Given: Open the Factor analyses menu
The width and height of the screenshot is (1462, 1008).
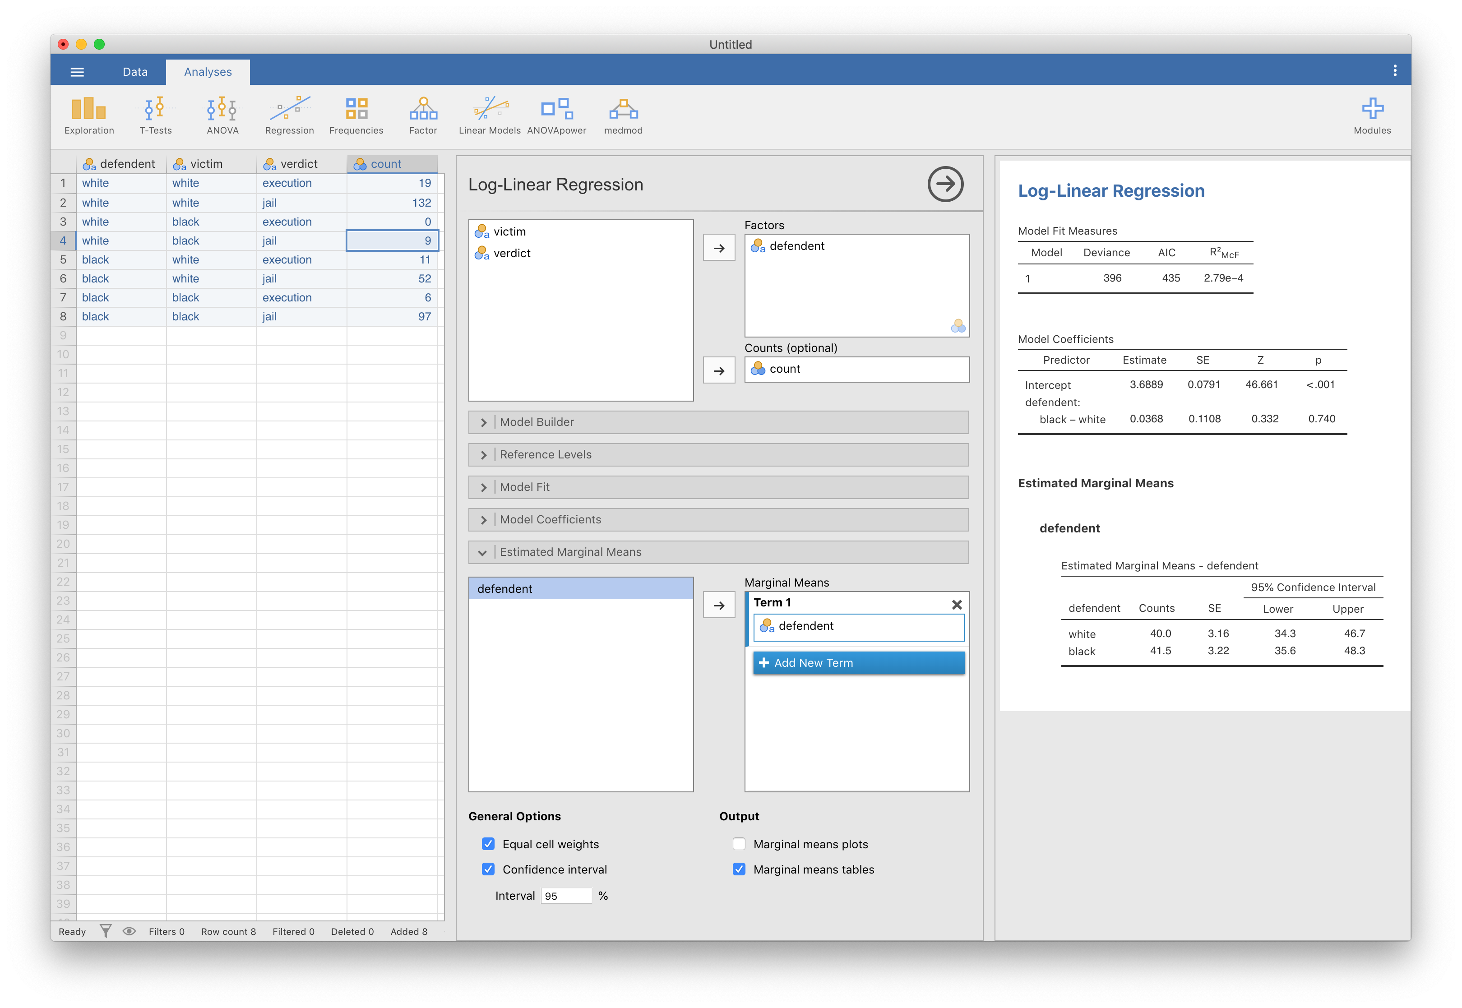Looking at the screenshot, I should pos(423,116).
